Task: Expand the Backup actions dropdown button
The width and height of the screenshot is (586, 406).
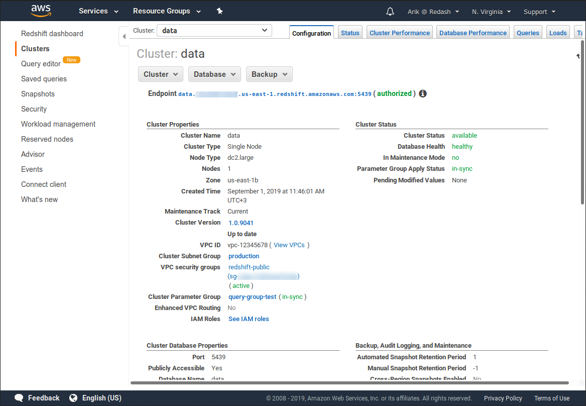Action: coord(269,74)
